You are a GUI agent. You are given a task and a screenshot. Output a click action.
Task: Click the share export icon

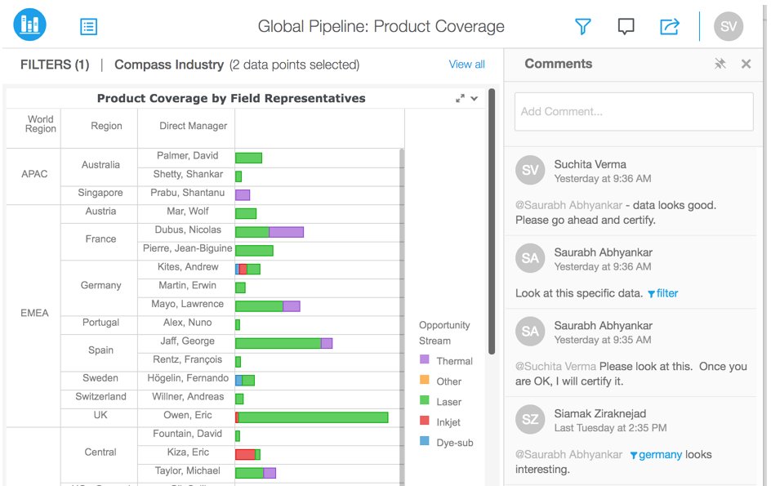coord(669,26)
